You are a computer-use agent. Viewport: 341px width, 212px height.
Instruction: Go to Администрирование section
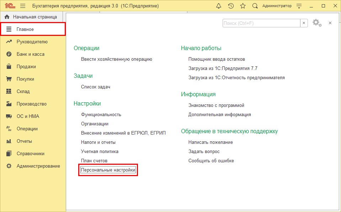coord(38,166)
